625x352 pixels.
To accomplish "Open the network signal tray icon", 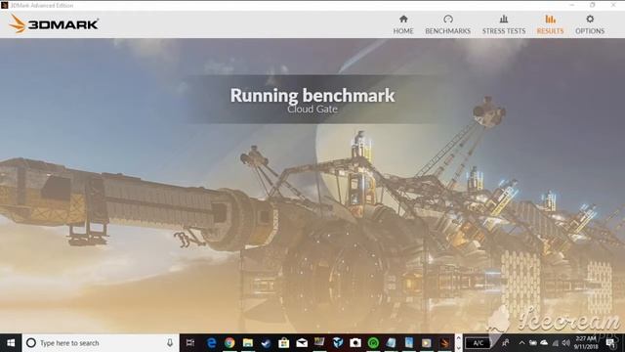I will pyautogui.click(x=556, y=343).
